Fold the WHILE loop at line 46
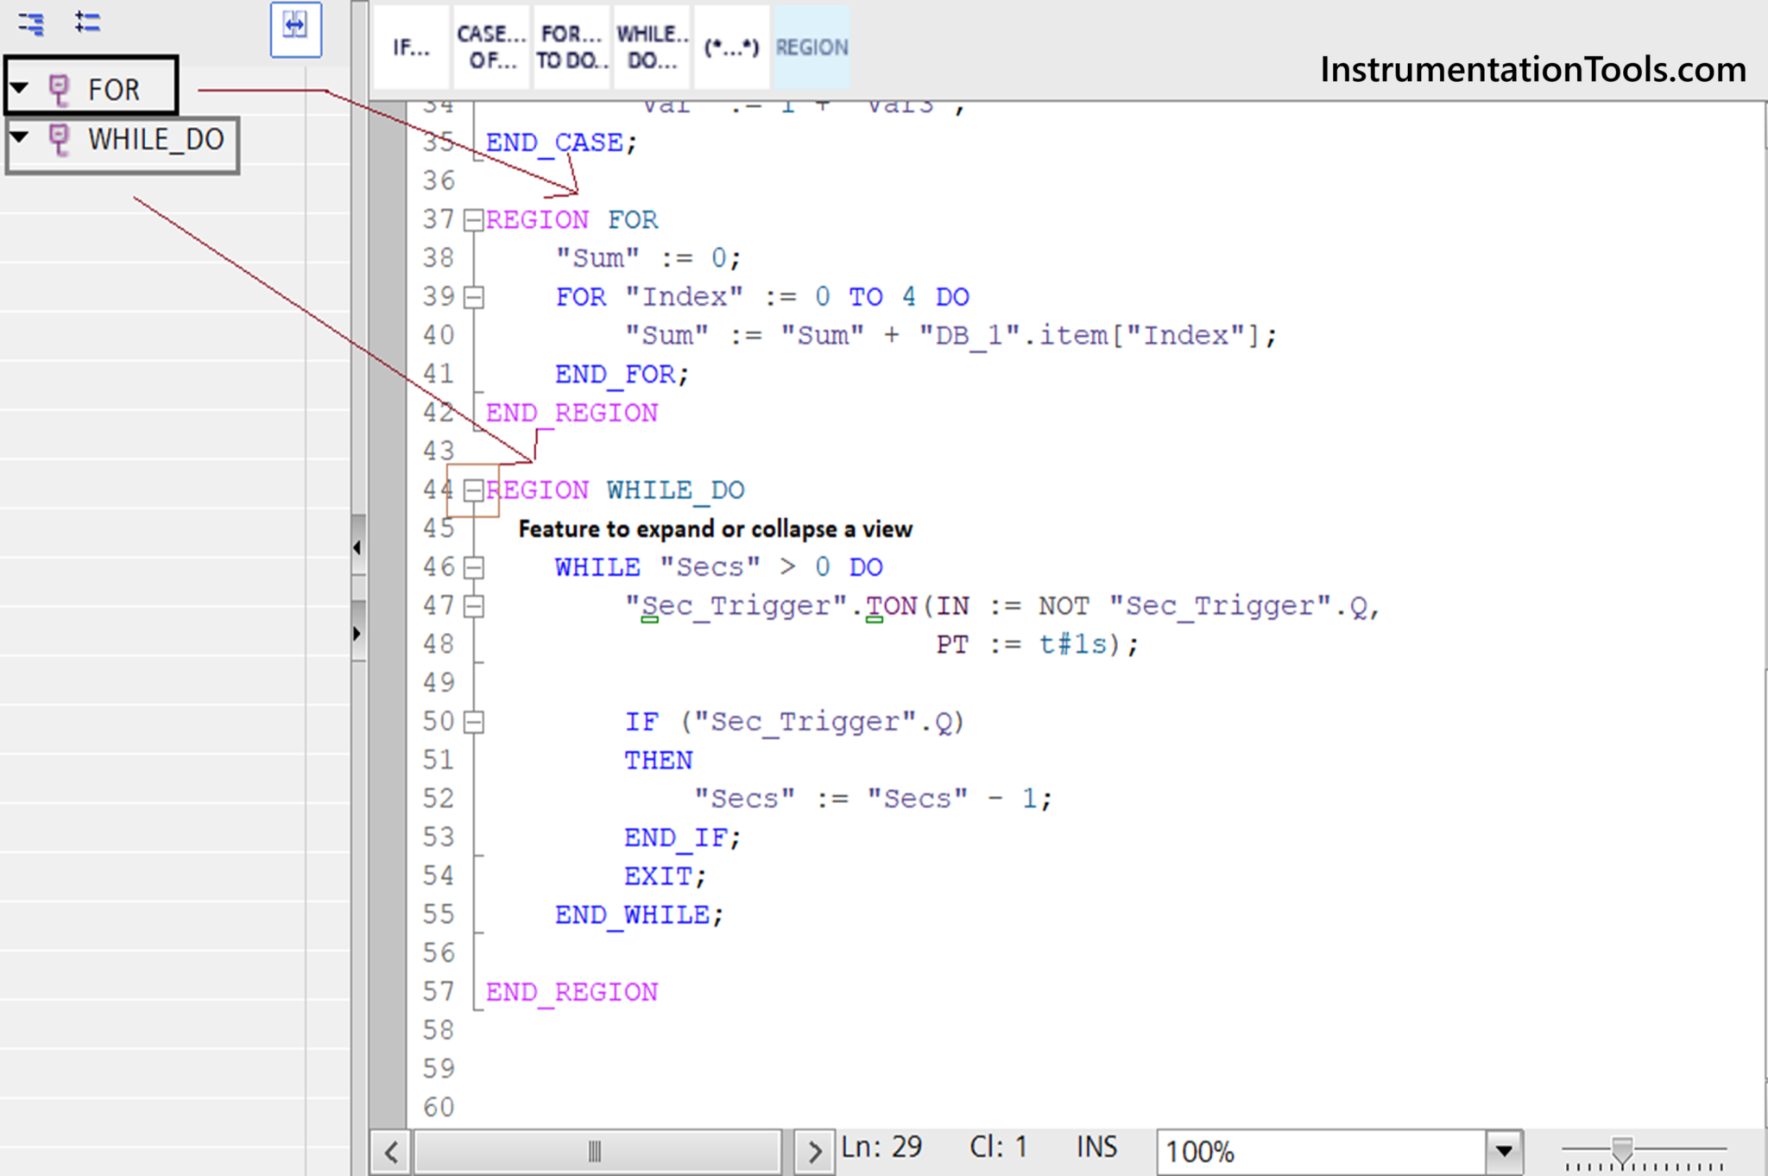The image size is (1768, 1176). point(473,568)
